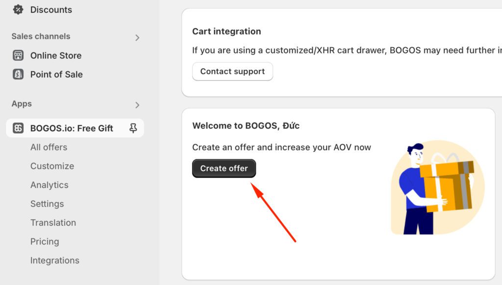Image resolution: width=502 pixels, height=285 pixels.
Task: Click the Apps header label
Action: pyautogui.click(x=22, y=104)
